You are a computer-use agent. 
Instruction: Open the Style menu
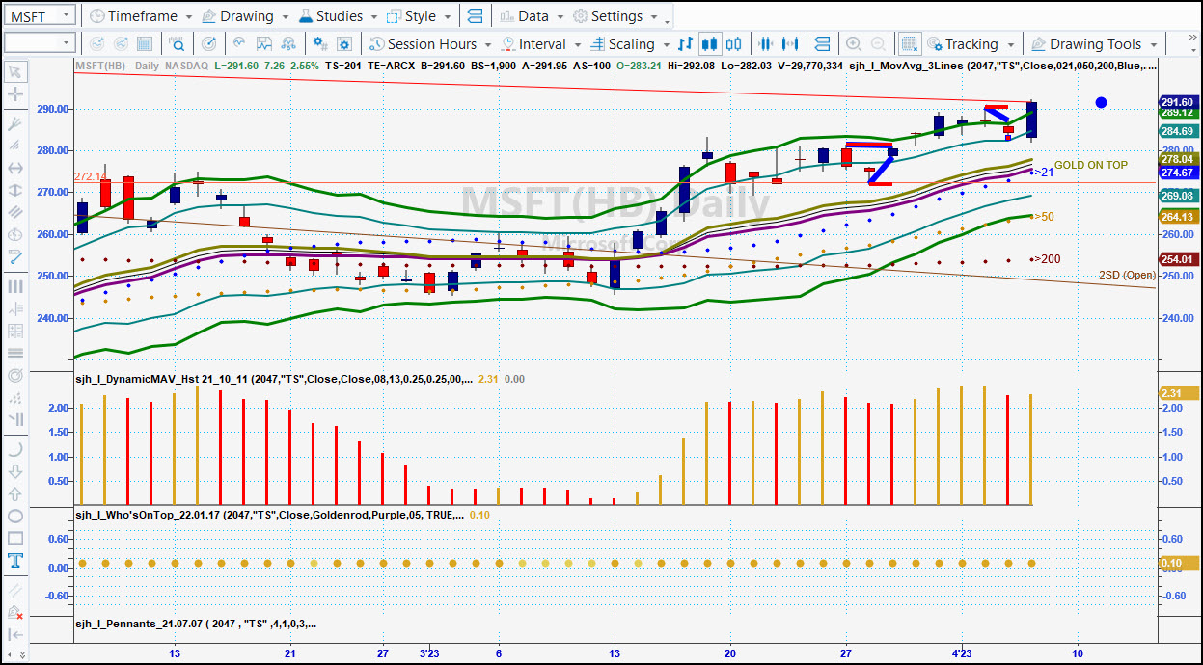tap(419, 16)
